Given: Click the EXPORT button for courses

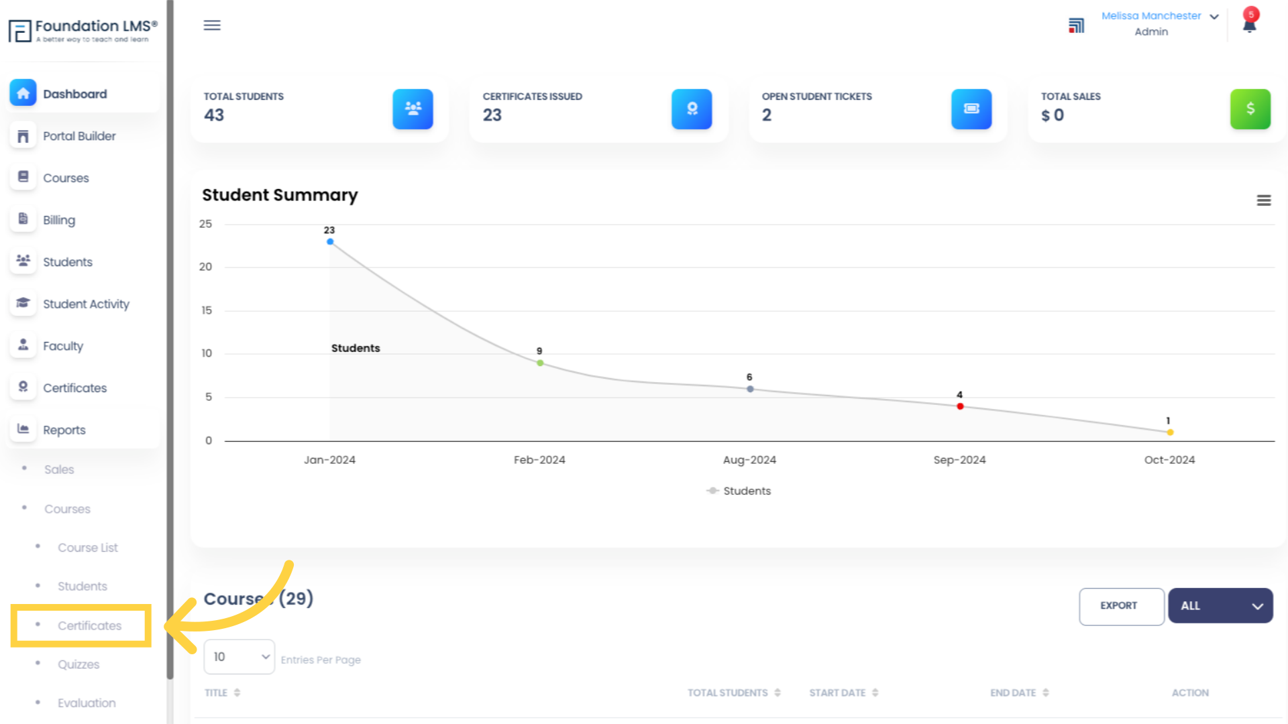Looking at the screenshot, I should coord(1119,605).
